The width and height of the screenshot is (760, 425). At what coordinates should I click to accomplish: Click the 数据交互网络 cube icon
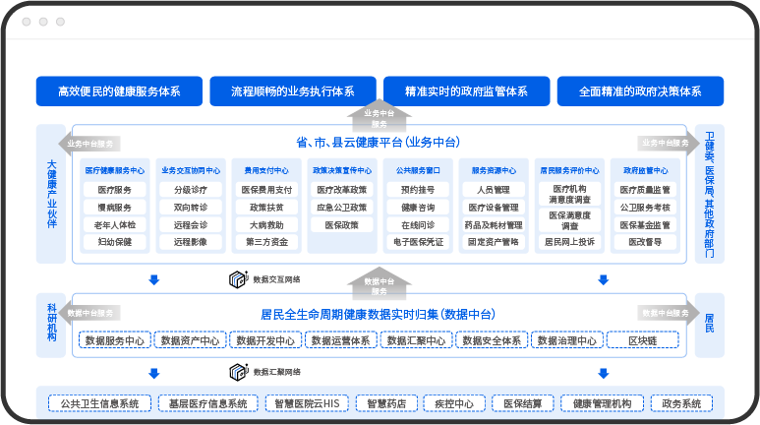(x=236, y=280)
